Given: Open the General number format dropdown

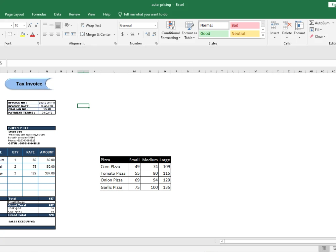Looking at the screenshot, I should (155, 25).
